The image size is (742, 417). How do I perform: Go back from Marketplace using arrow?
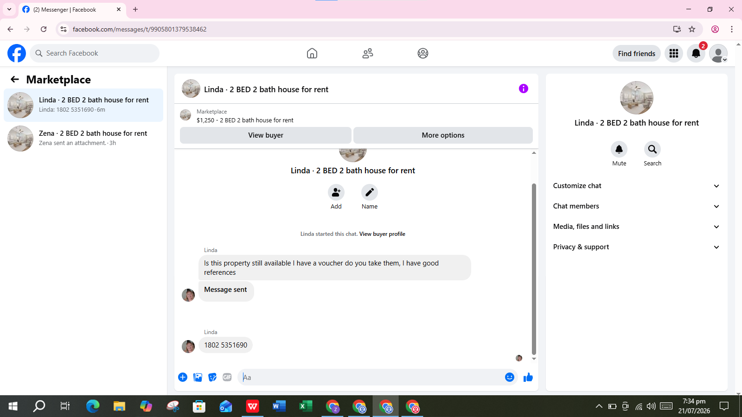[15, 79]
